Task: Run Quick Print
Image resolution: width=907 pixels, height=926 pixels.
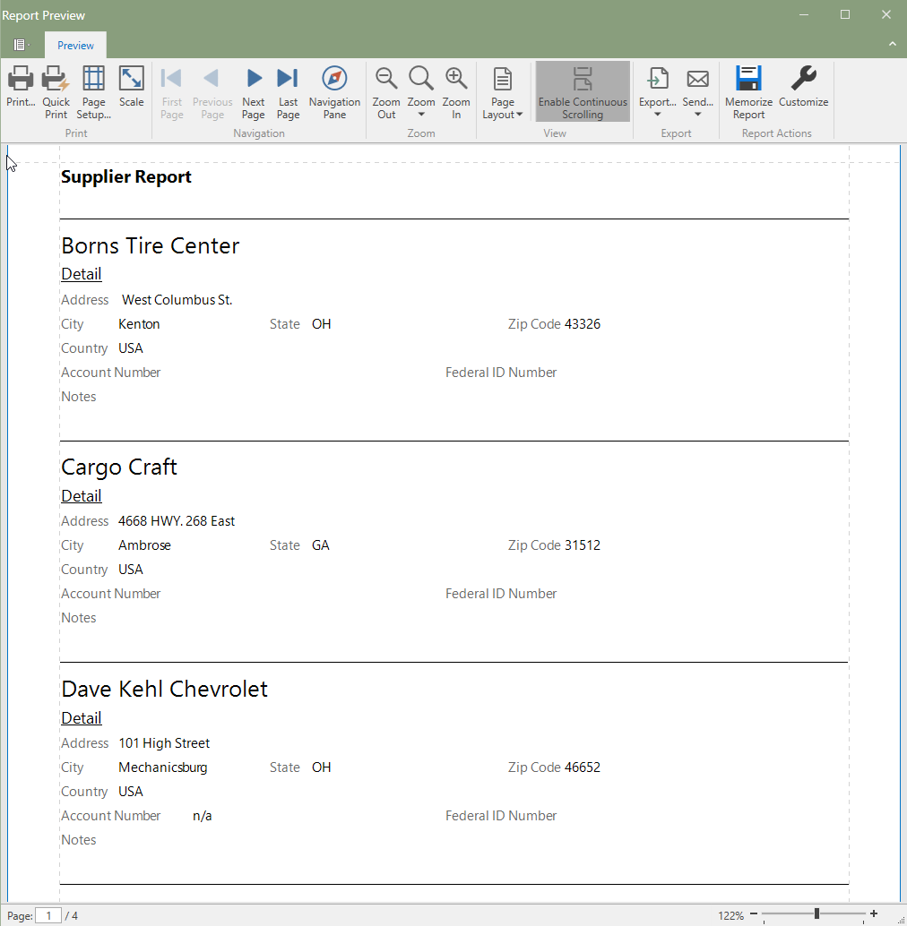Action: coord(56,81)
